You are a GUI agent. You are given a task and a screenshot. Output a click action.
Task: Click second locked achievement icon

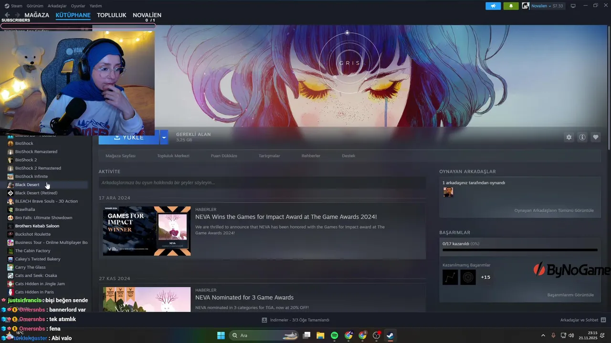pos(468,277)
